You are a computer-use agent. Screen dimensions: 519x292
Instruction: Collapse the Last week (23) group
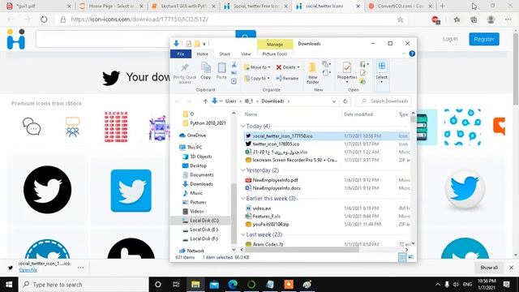242,234
